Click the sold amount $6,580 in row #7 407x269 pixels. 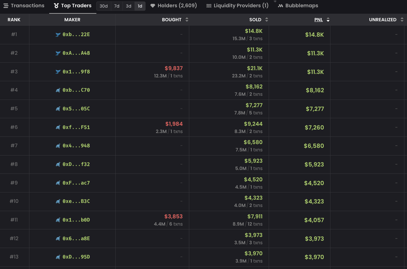point(253,142)
